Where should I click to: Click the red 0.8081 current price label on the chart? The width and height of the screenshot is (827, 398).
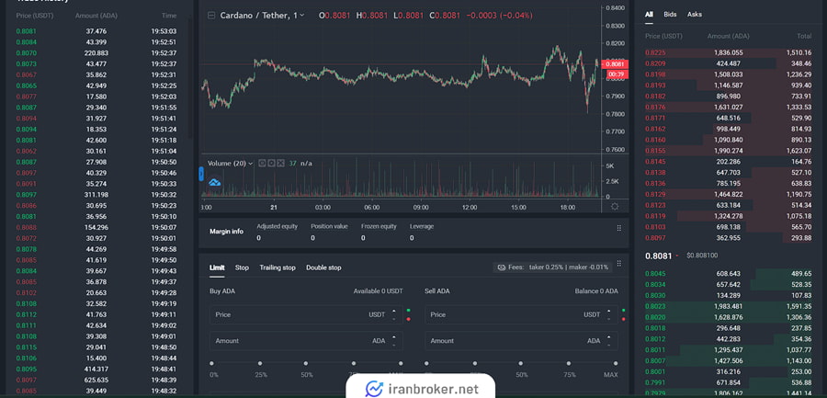(615, 64)
